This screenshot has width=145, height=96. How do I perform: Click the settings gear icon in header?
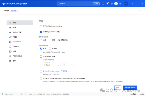click(x=116, y=4)
